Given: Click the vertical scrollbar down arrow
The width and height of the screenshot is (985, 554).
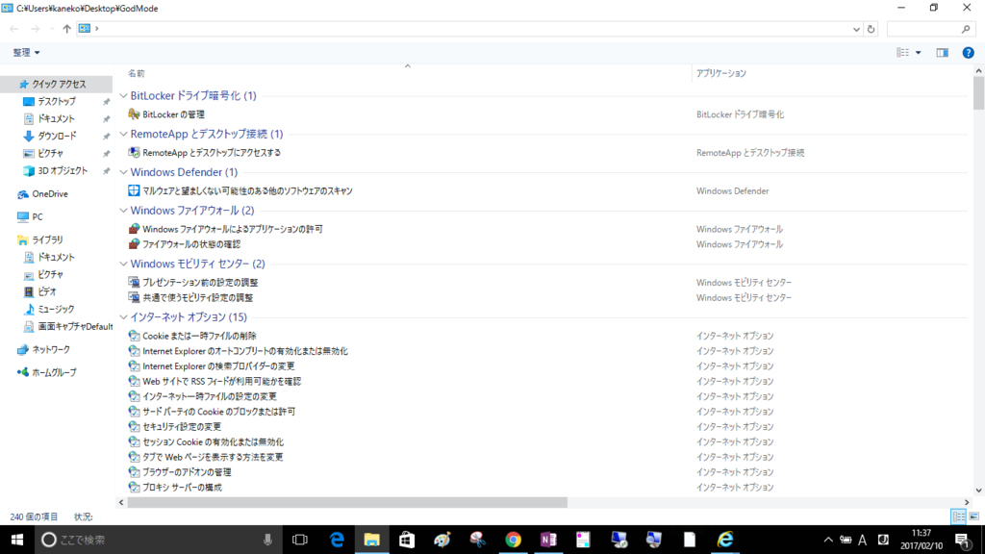Looking at the screenshot, I should tap(978, 491).
